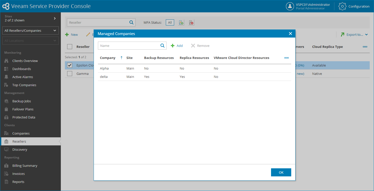Expand the Sites selector chevron
The height and width of the screenshot is (191, 374).
click(x=55, y=18)
